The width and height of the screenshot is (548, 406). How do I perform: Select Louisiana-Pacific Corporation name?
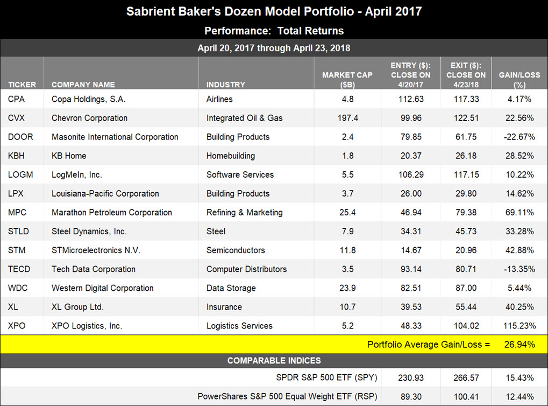(105, 193)
